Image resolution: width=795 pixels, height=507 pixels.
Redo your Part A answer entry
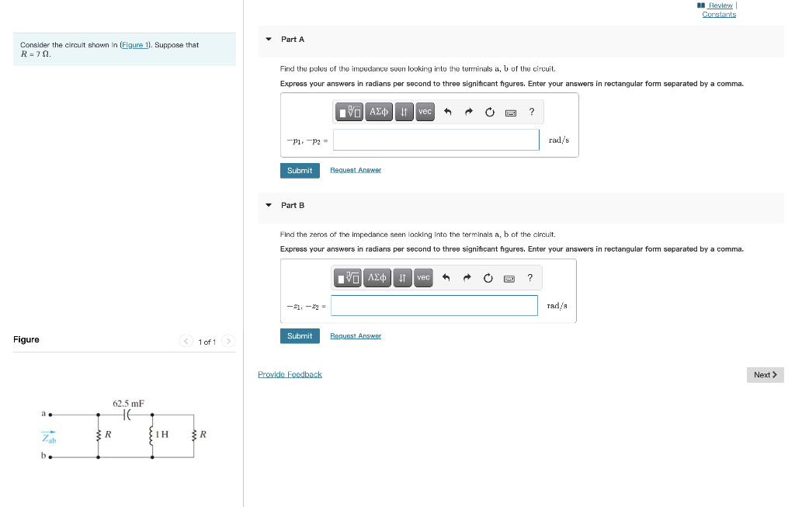[467, 111]
